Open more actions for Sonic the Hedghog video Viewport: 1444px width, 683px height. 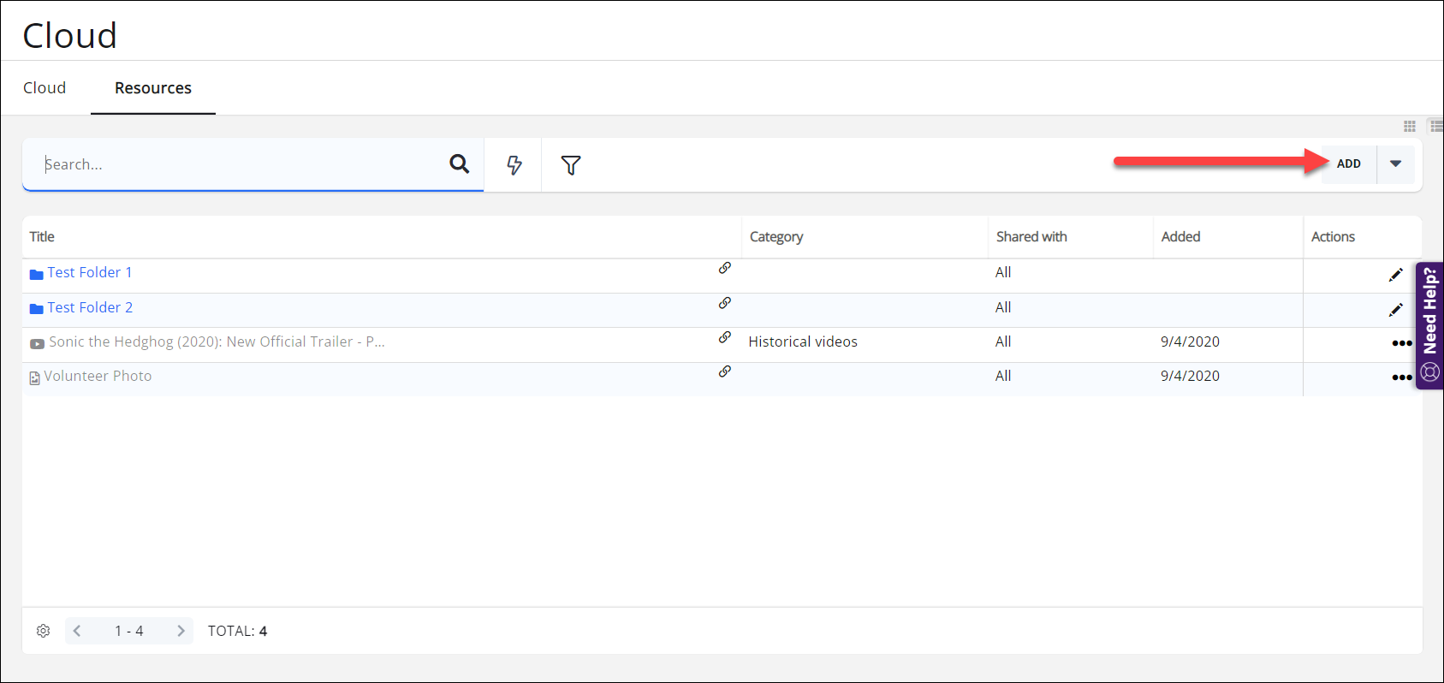click(x=1402, y=343)
